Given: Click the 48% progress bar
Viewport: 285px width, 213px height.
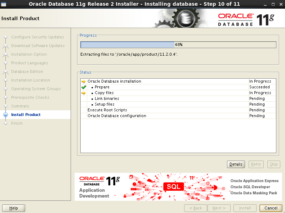Looking at the screenshot, I should pos(178,45).
